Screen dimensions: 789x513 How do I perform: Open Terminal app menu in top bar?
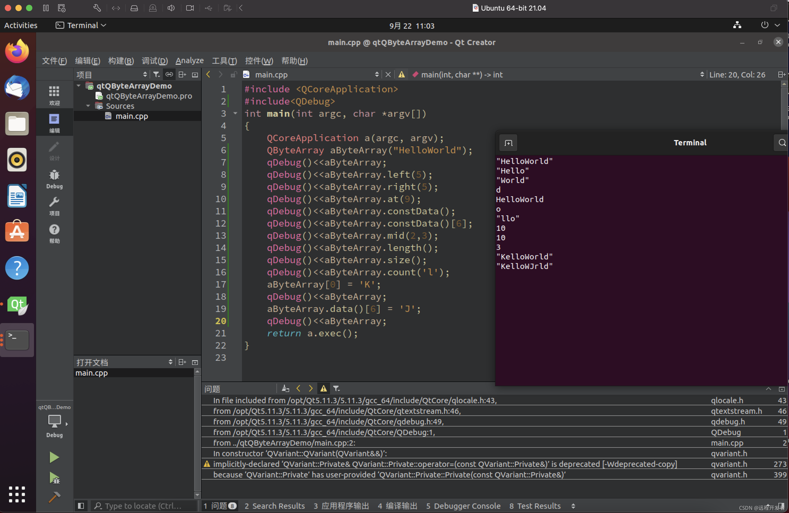click(x=81, y=25)
